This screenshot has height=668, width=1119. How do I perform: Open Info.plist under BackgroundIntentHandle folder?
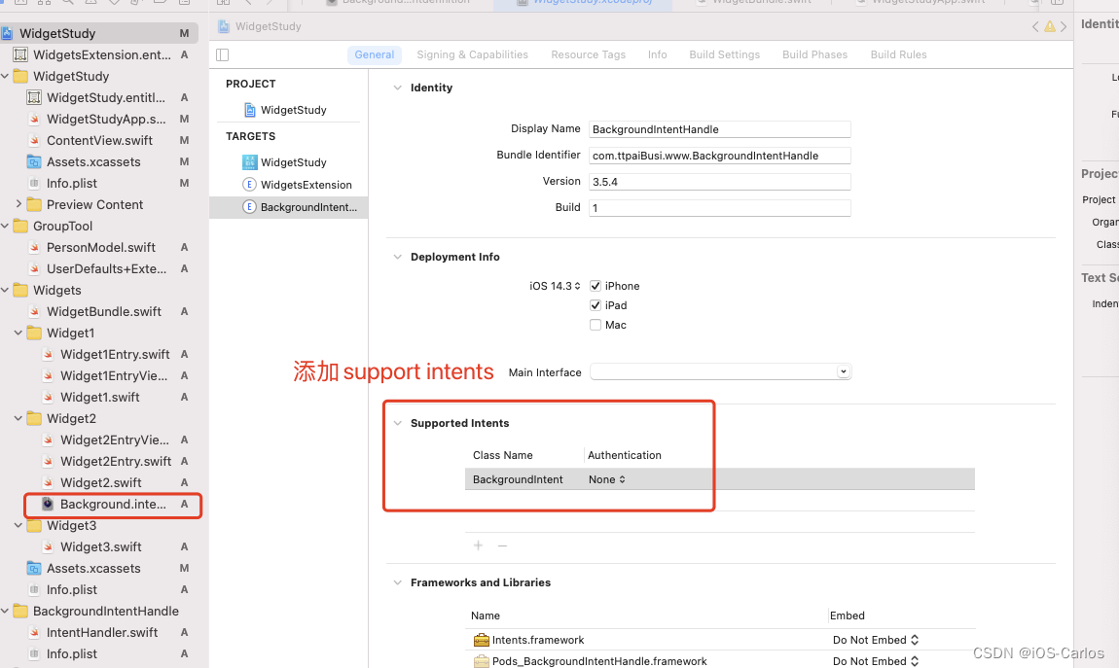(71, 653)
